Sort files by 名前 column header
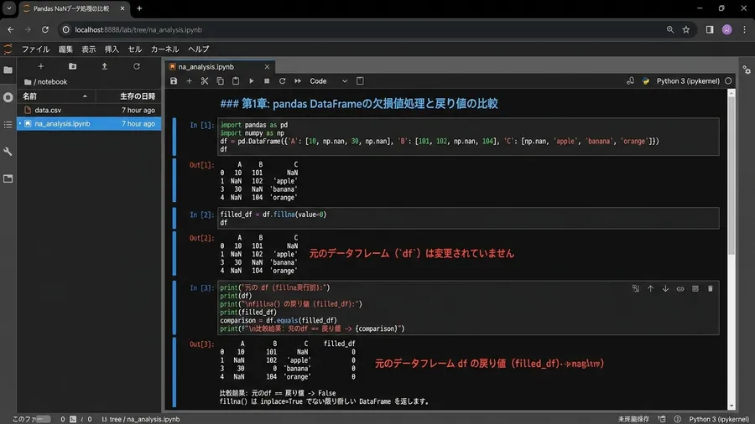 (x=56, y=96)
